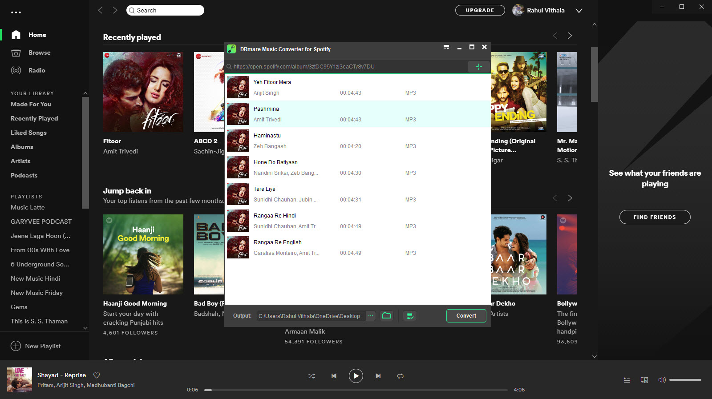
Task: Click the UPGRADE button
Action: pos(480,10)
